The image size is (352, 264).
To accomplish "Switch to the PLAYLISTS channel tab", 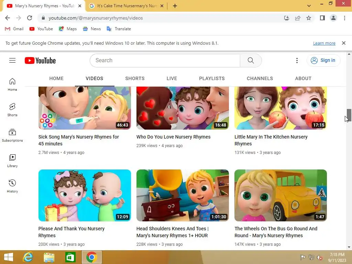I will click(x=212, y=78).
